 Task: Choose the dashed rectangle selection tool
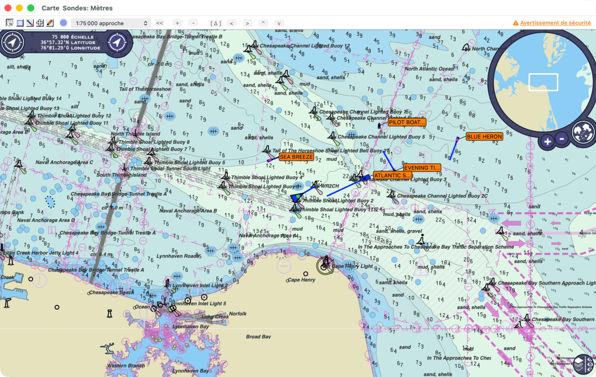point(20,23)
